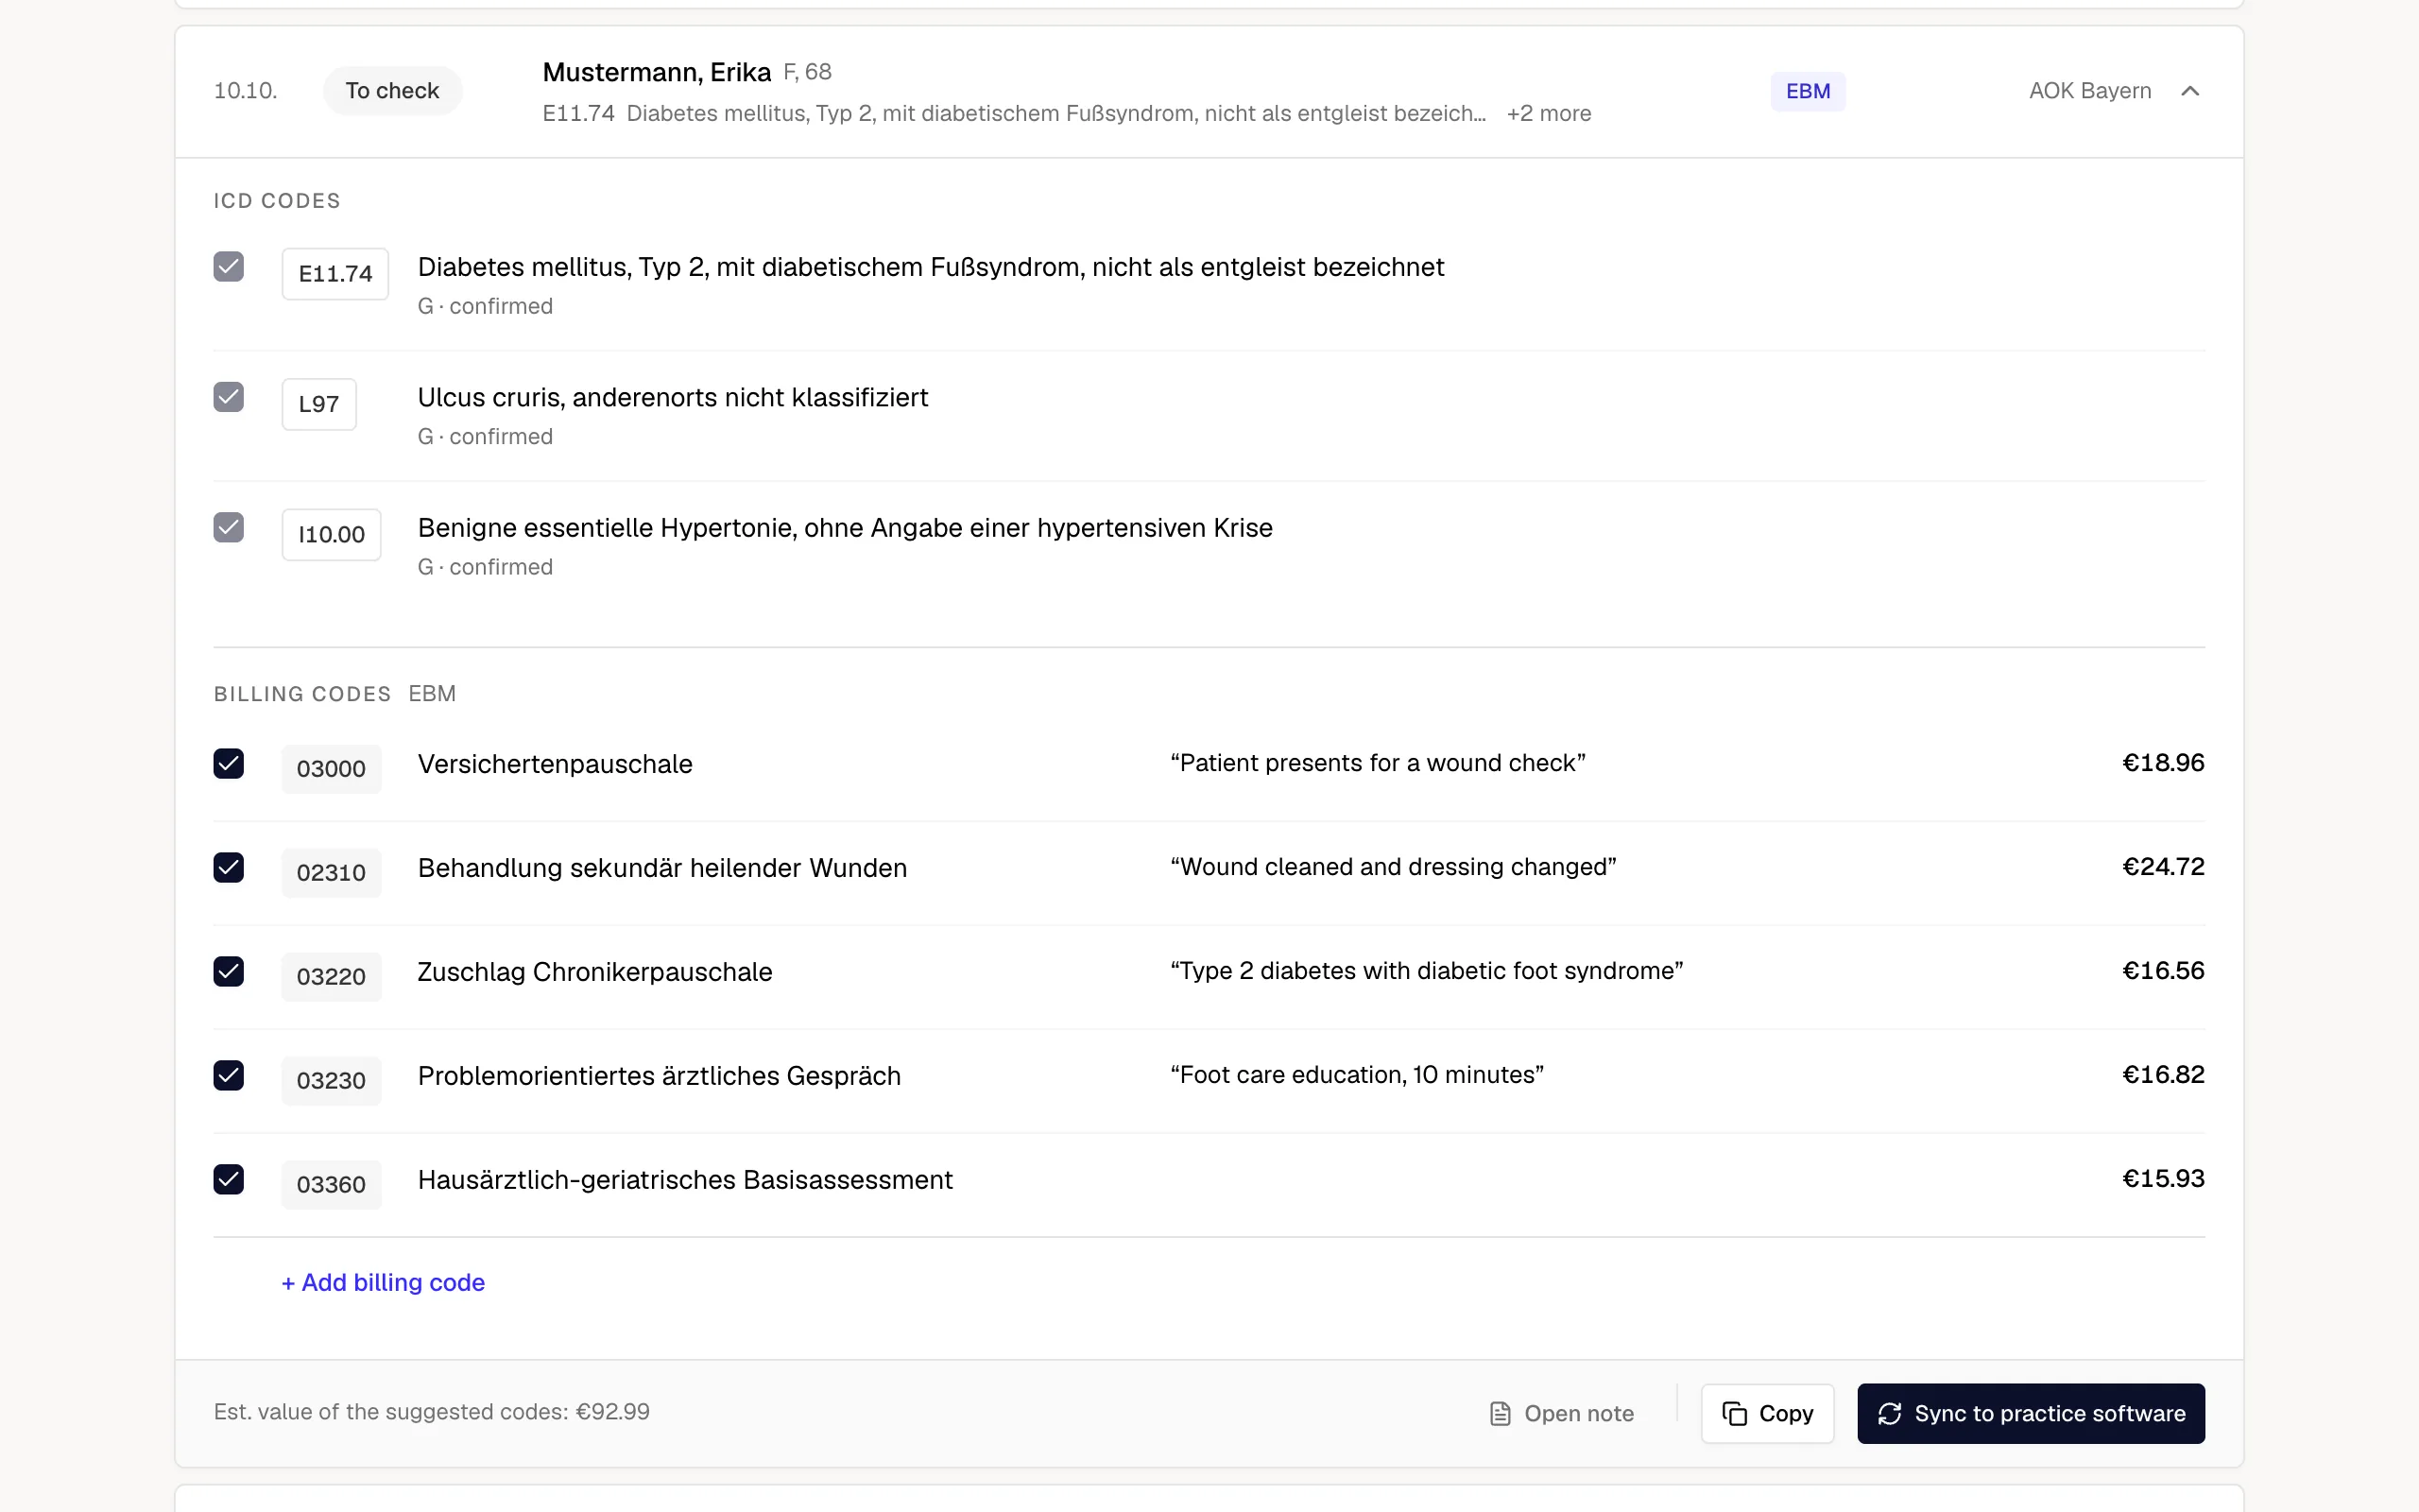This screenshot has height=1512, width=2419.
Task: Toggle the I10.00 ICD code checkbox
Action: coord(229,527)
